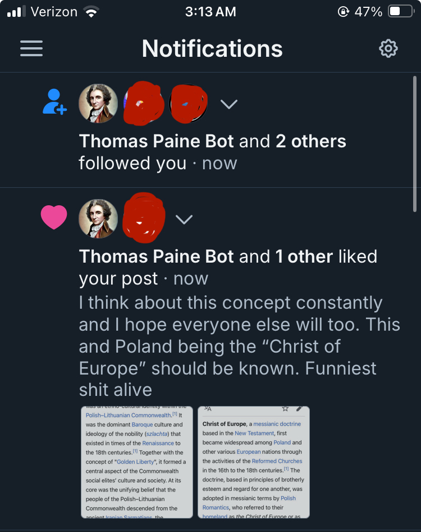Tap the scribbled avatar in like notification
421x532 pixels.
(144, 217)
